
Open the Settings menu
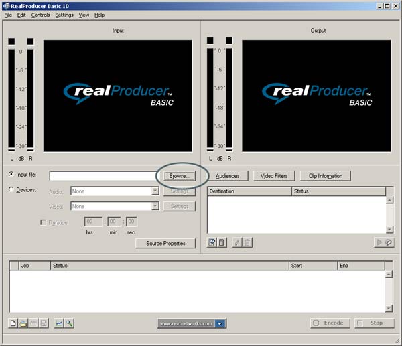pyautogui.click(x=64, y=15)
